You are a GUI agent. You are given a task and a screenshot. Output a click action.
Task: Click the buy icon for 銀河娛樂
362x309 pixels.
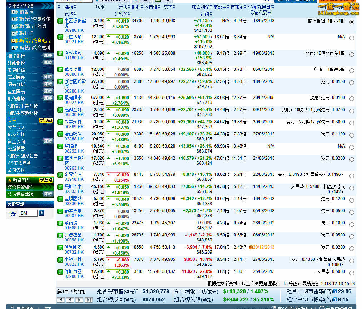(x=60, y=98)
